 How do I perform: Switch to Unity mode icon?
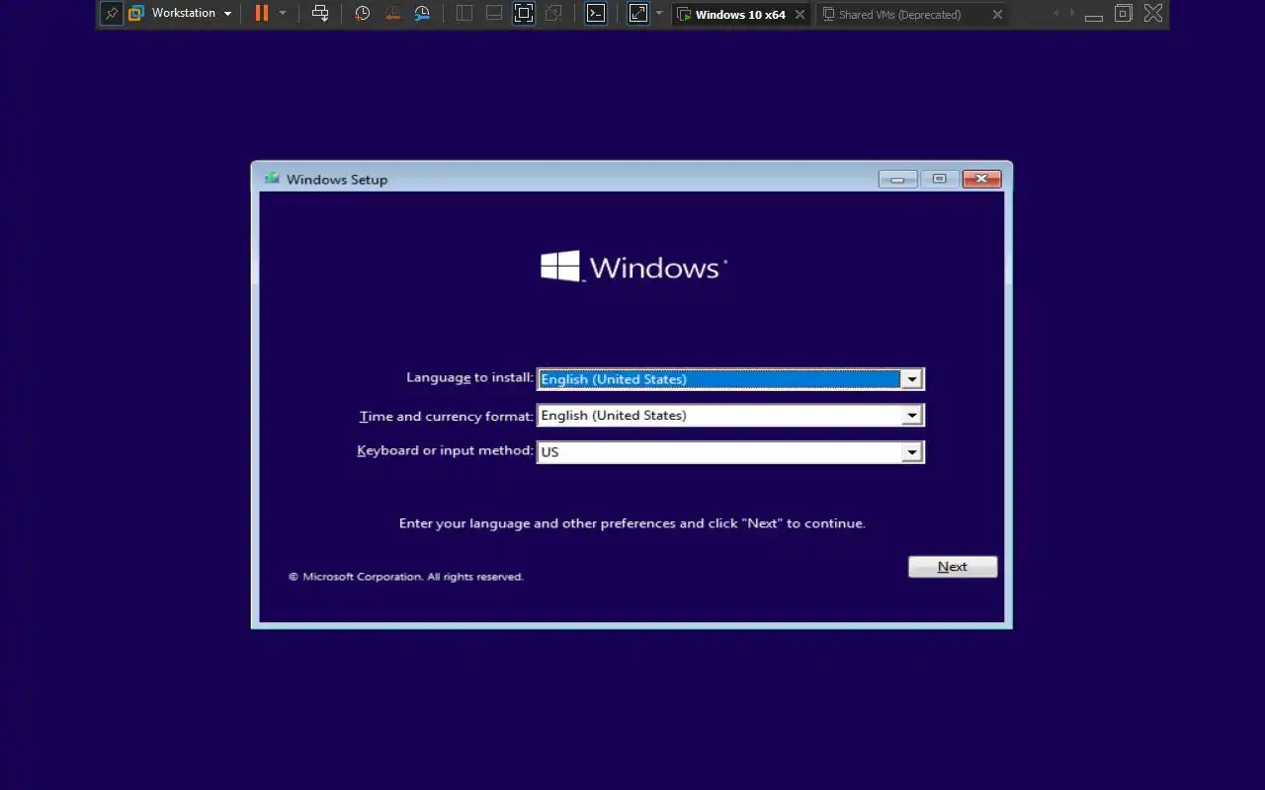coord(553,14)
